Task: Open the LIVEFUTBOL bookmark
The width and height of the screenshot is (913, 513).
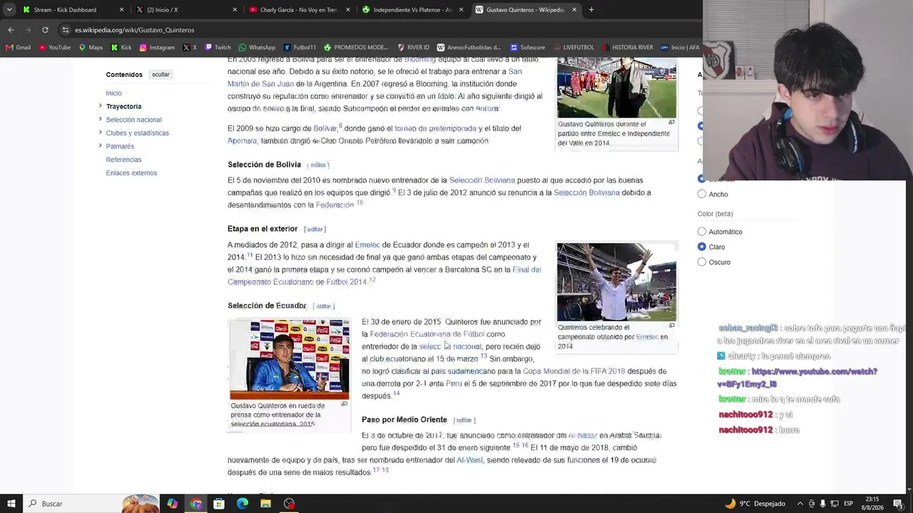Action: click(573, 48)
